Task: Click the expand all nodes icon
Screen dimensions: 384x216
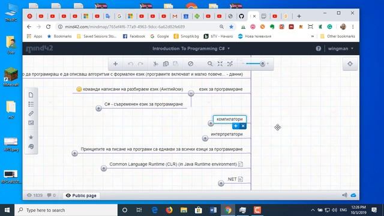Action: [x=230, y=64]
